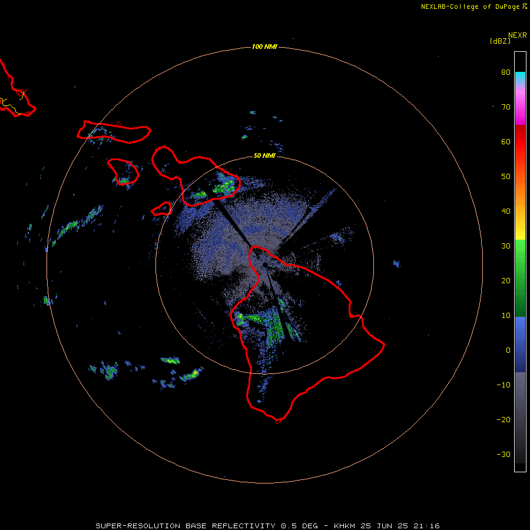Click the Molokai island outline

[114, 132]
